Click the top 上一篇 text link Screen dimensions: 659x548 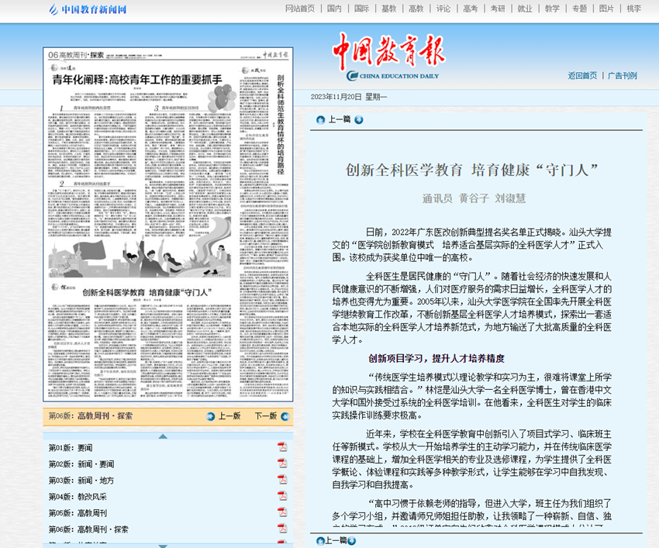tap(339, 120)
